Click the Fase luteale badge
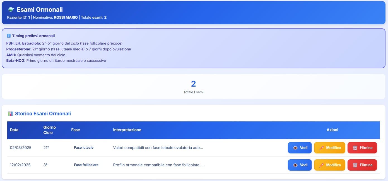 [84, 148]
